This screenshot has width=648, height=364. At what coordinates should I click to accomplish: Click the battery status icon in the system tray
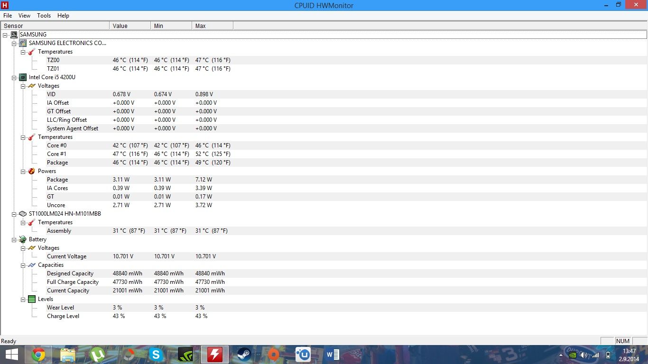608,355
